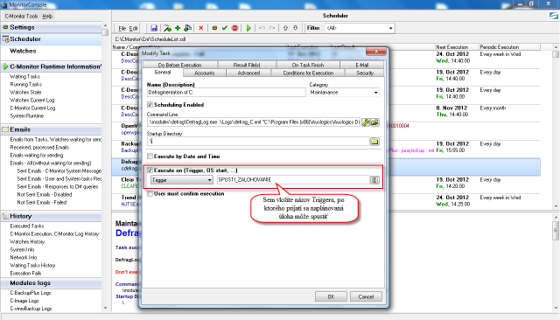The width and height of the screenshot is (560, 320).
Task: Check the User must confirm execution box
Action: click(150, 194)
